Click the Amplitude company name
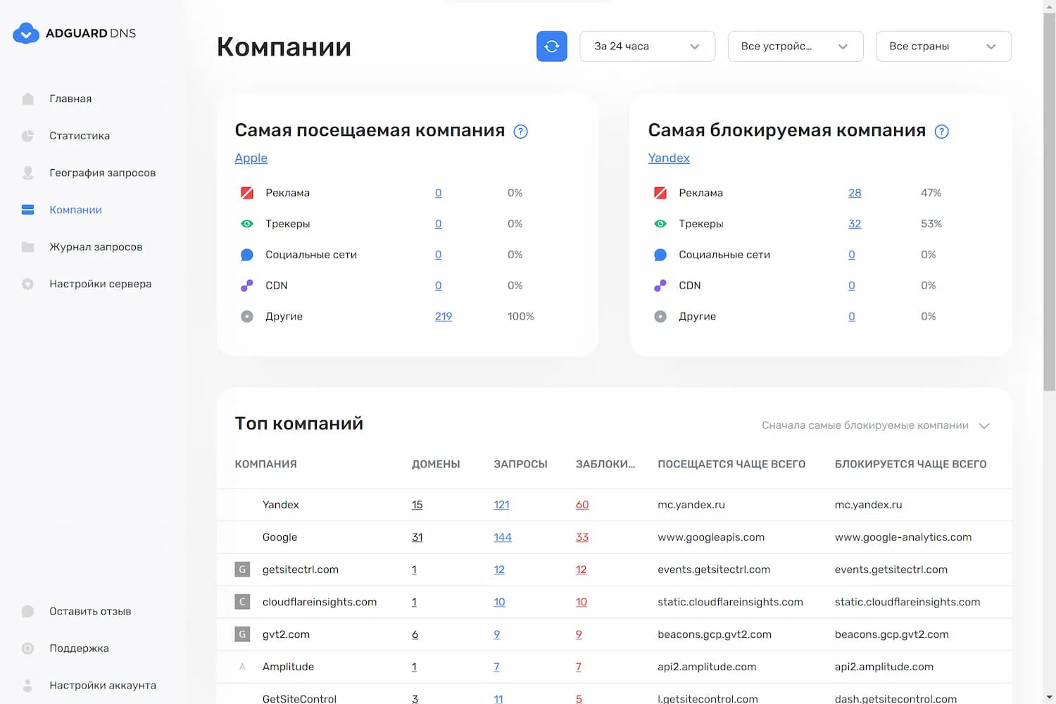Image resolution: width=1056 pixels, height=704 pixels. pyautogui.click(x=289, y=667)
